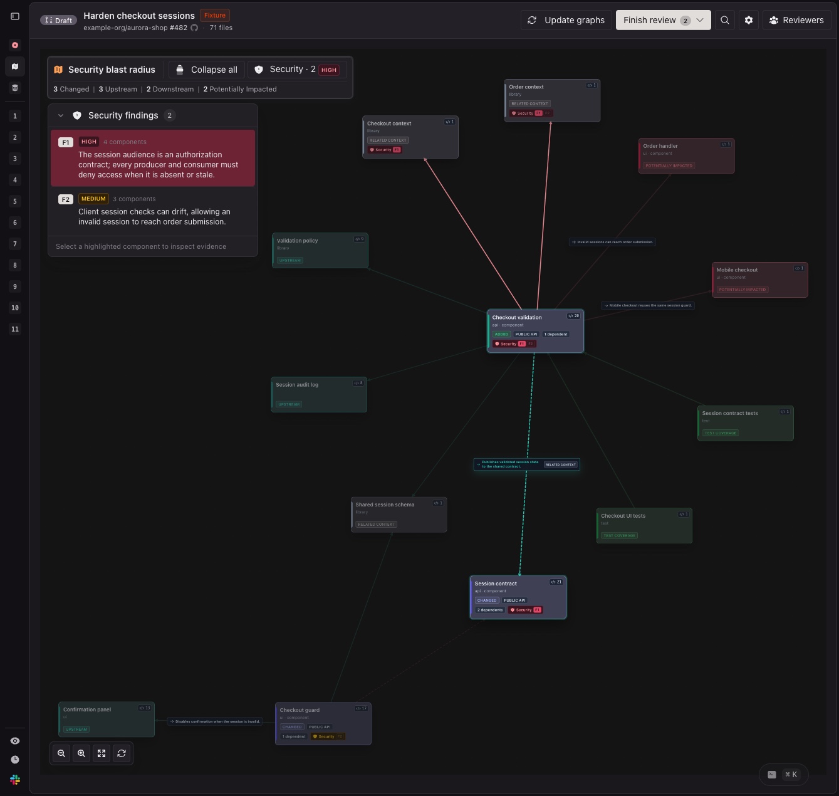This screenshot has width=839, height=796.
Task: Click '71 files' text in header
Action: coord(221,28)
